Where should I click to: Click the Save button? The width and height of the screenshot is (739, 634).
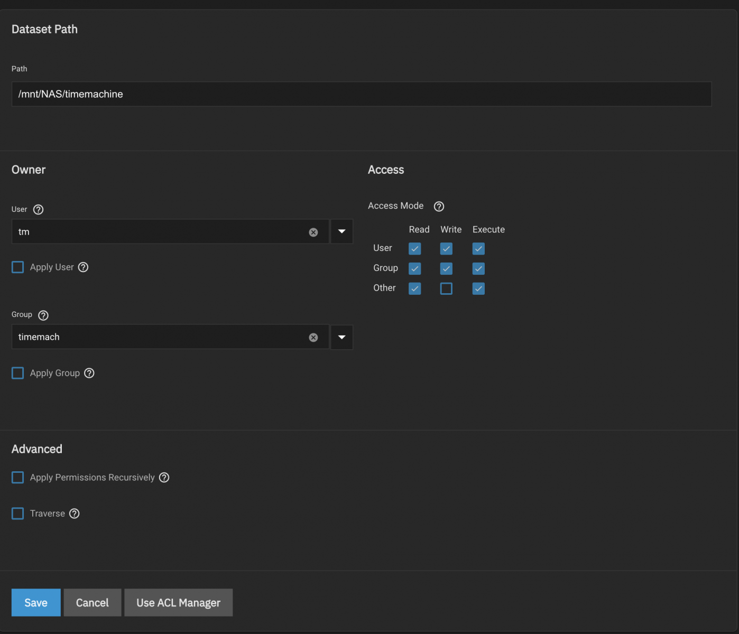pyautogui.click(x=36, y=603)
